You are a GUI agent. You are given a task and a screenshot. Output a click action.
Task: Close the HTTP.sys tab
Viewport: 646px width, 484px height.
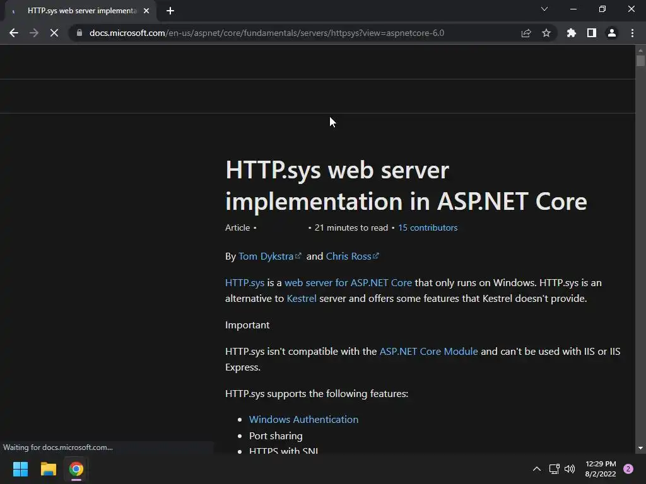(x=146, y=11)
